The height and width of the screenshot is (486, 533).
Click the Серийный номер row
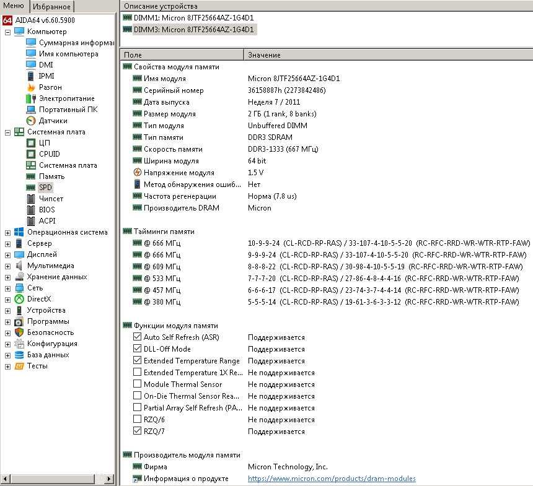327,90
